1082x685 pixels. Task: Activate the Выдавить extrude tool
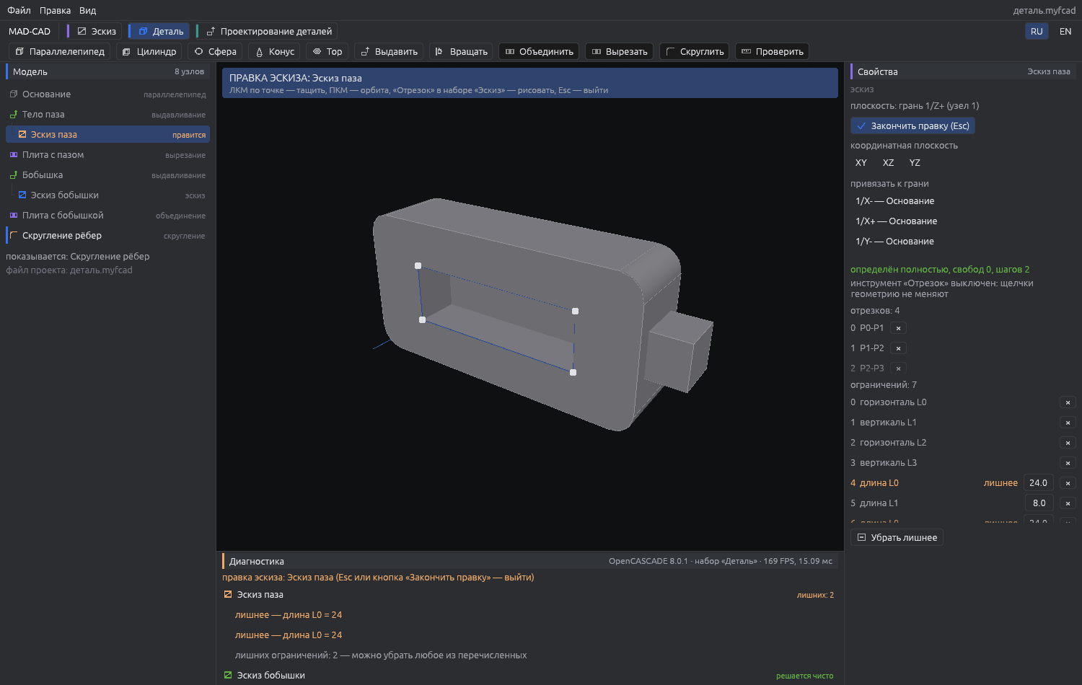click(x=389, y=52)
